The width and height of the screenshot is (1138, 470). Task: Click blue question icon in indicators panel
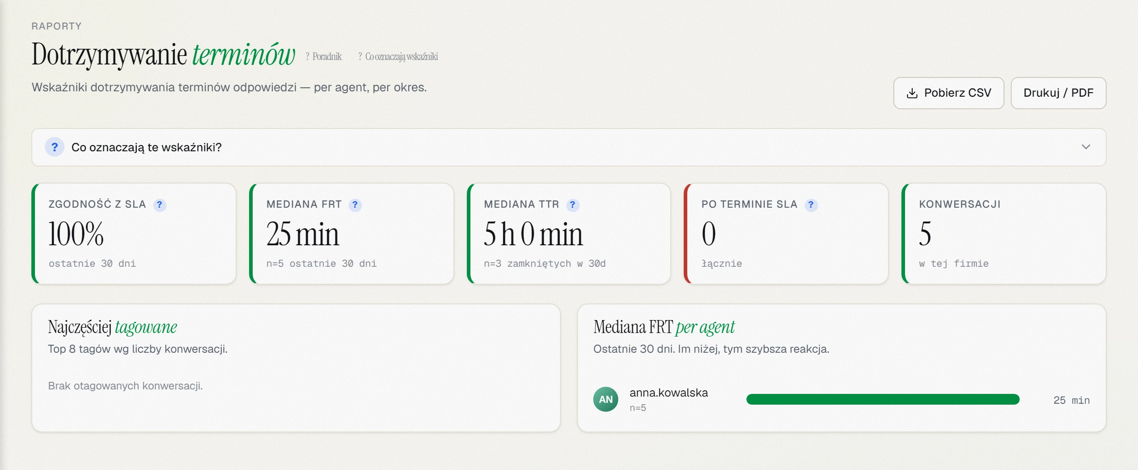[x=55, y=147]
